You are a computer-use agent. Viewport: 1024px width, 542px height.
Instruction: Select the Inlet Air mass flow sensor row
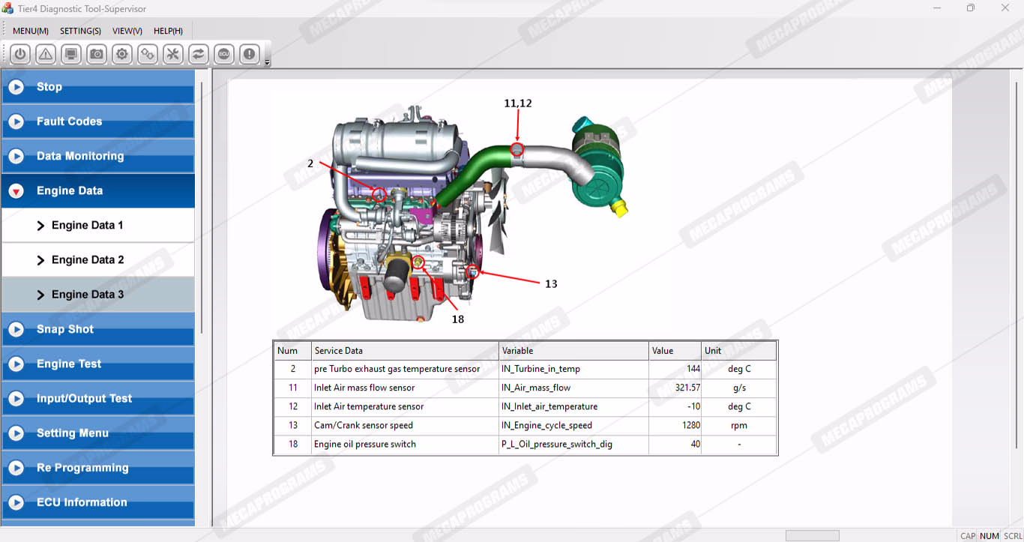pos(525,388)
